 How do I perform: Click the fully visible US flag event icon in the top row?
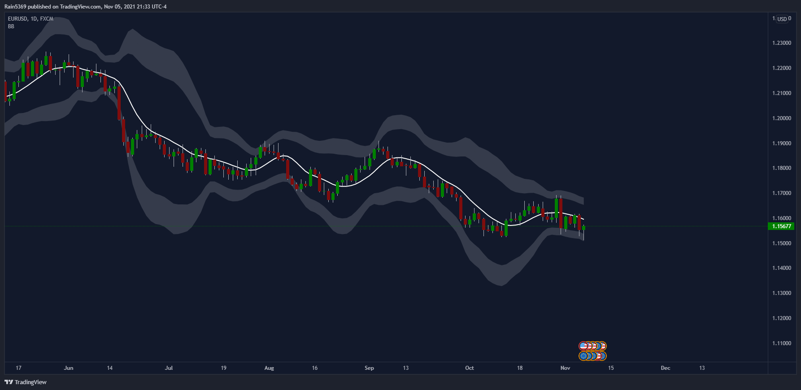(x=583, y=346)
